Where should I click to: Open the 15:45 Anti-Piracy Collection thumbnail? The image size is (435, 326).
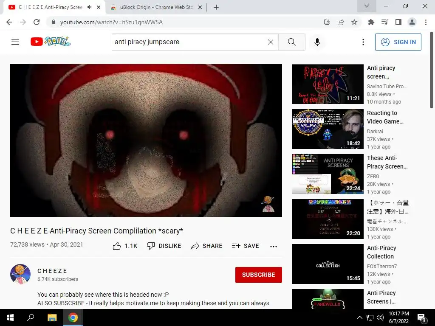[x=328, y=264]
